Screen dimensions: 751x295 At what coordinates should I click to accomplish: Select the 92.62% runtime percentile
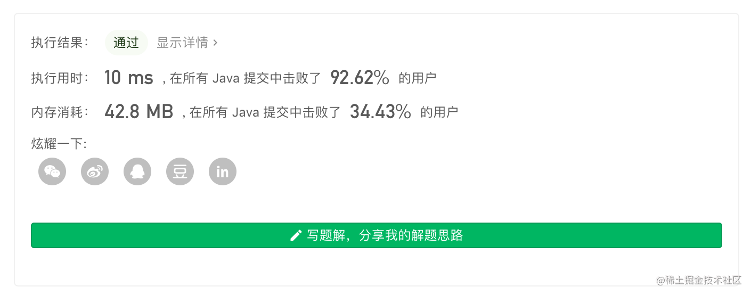coord(360,78)
